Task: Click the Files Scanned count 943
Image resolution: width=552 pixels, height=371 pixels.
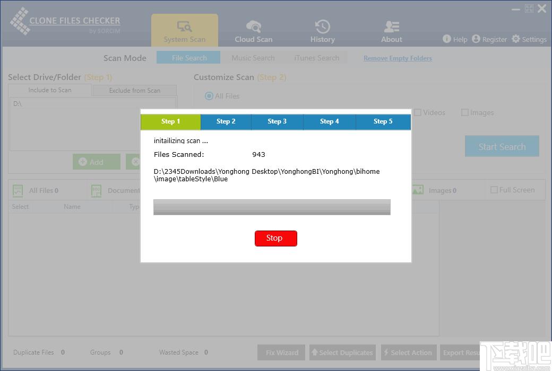Action: pyautogui.click(x=259, y=154)
